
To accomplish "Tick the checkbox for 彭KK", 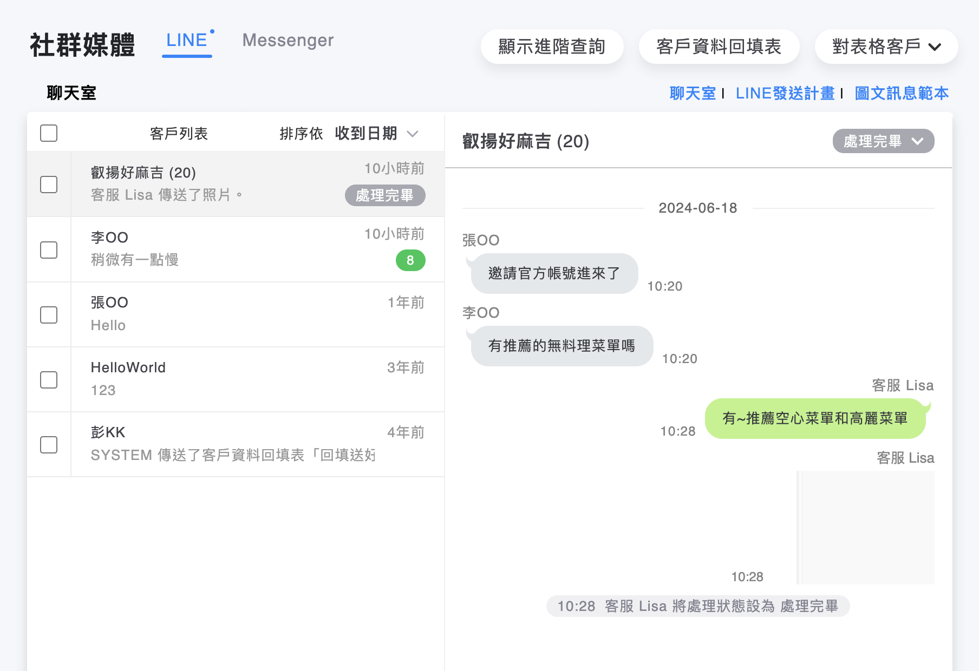I will 49,445.
